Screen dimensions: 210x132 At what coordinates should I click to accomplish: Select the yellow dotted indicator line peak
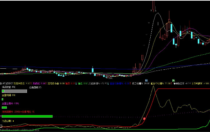(154, 86)
